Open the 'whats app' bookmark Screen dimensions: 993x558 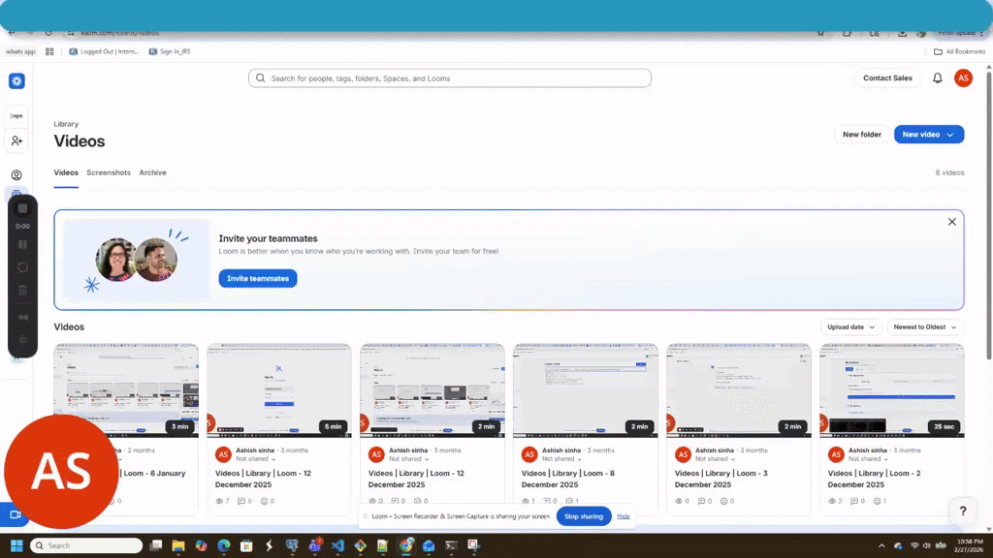coord(21,52)
